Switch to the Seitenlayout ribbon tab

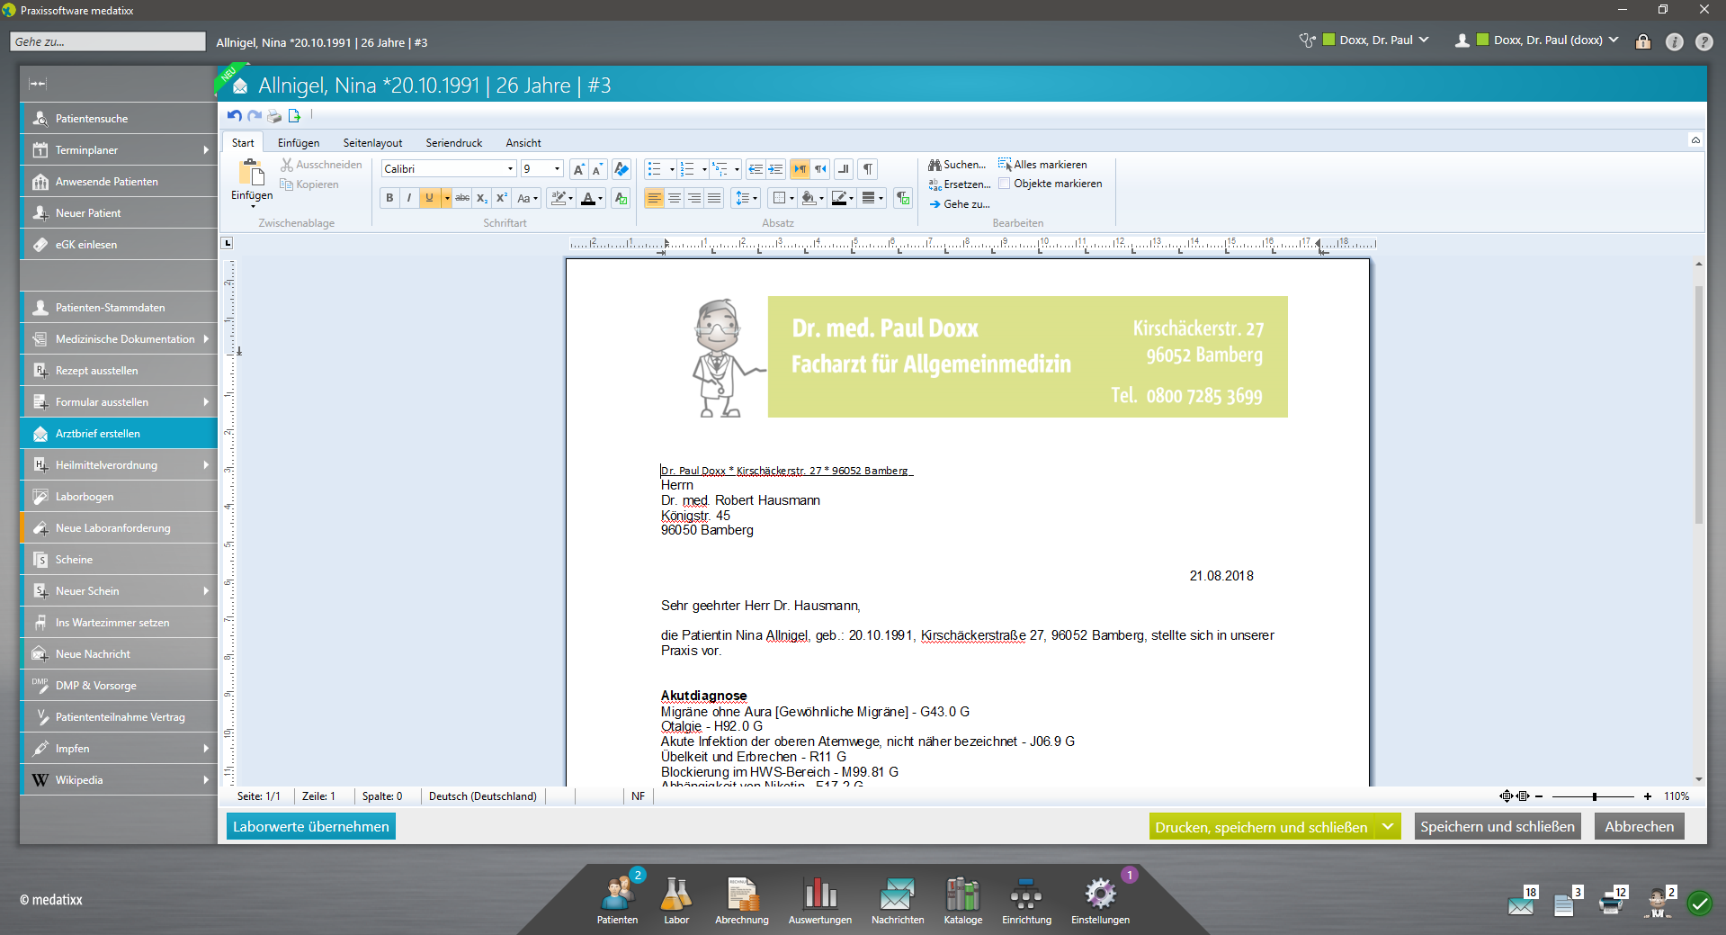coord(372,143)
